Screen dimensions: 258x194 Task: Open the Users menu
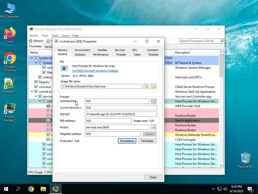pyautogui.click(x=66, y=35)
